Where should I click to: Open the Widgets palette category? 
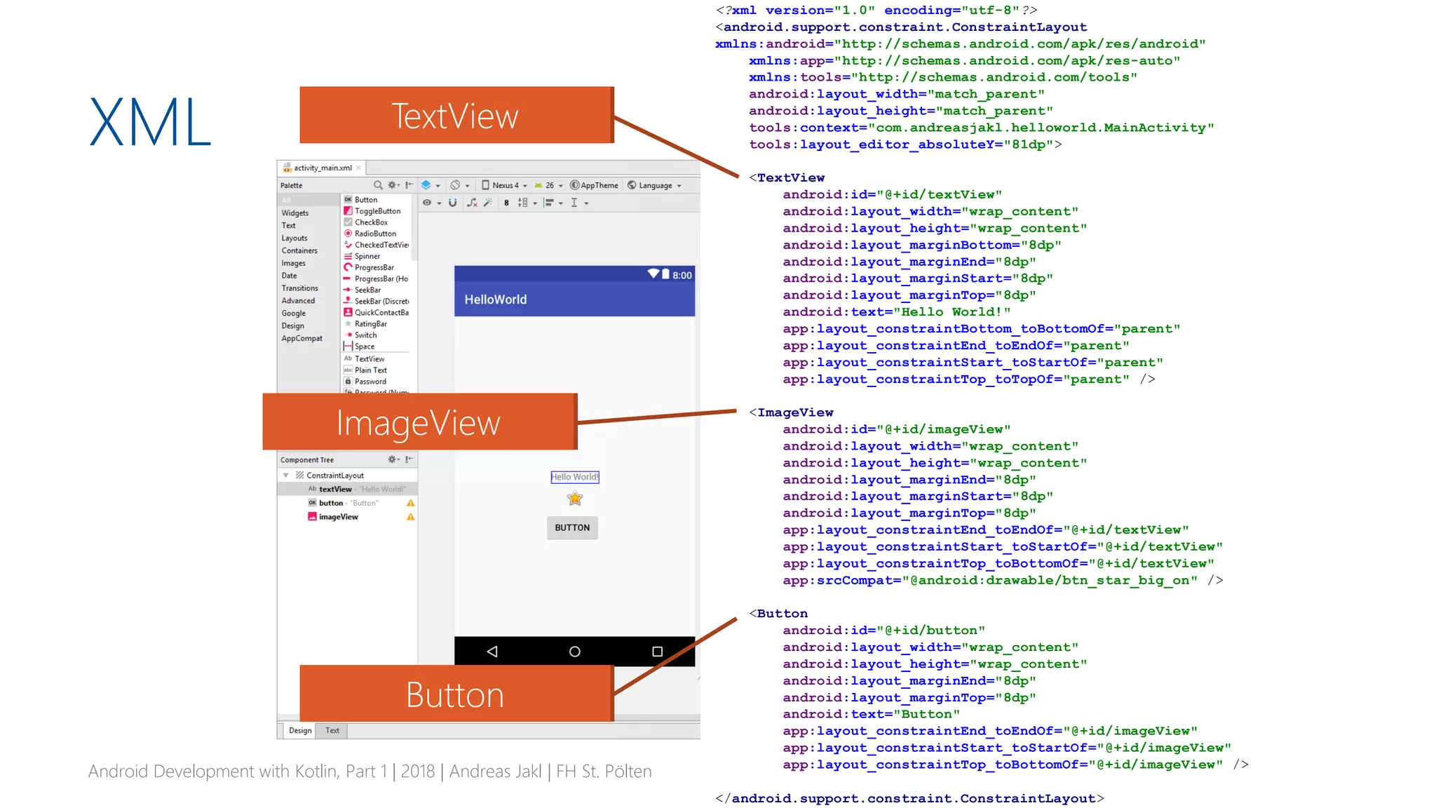click(x=295, y=213)
